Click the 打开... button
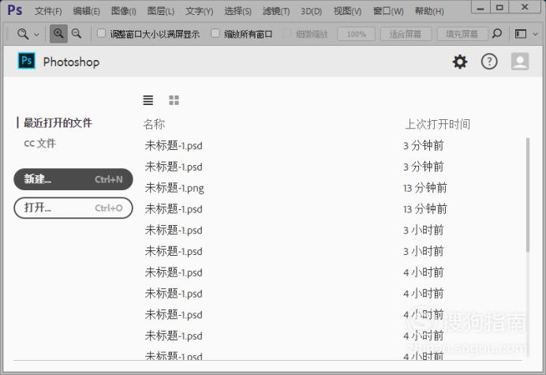Image resolution: width=546 pixels, height=375 pixels. click(x=73, y=208)
